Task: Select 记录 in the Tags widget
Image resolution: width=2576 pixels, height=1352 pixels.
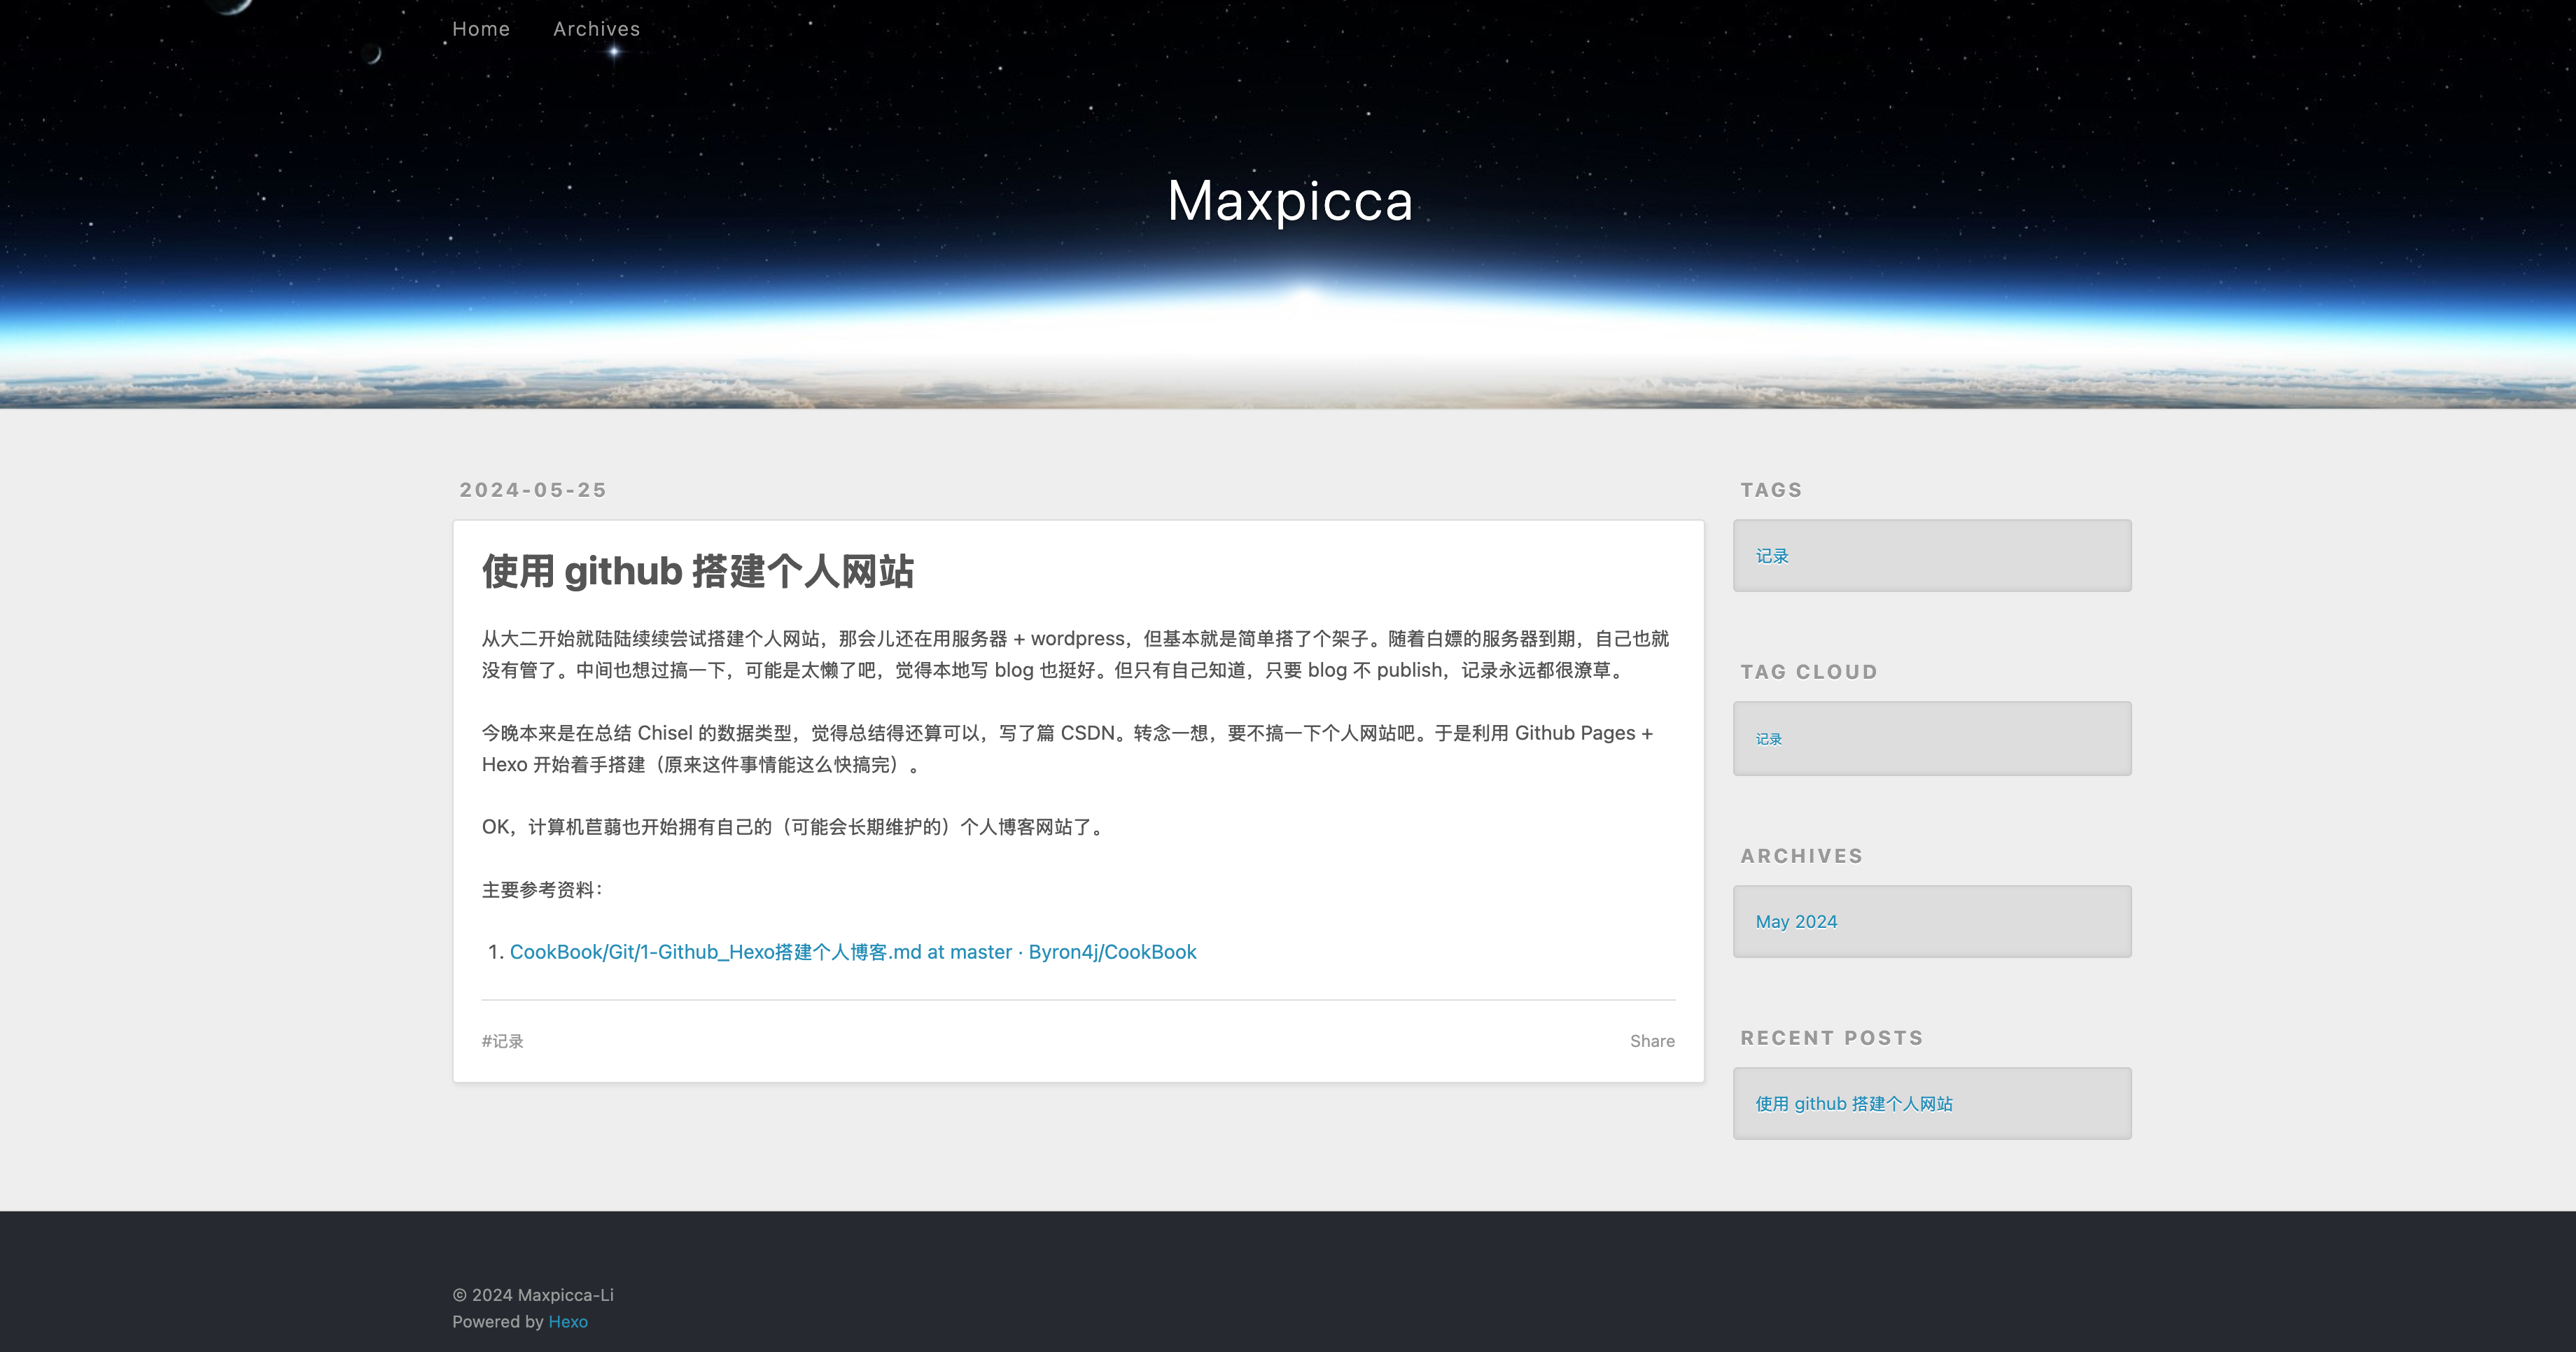Action: tap(1772, 556)
